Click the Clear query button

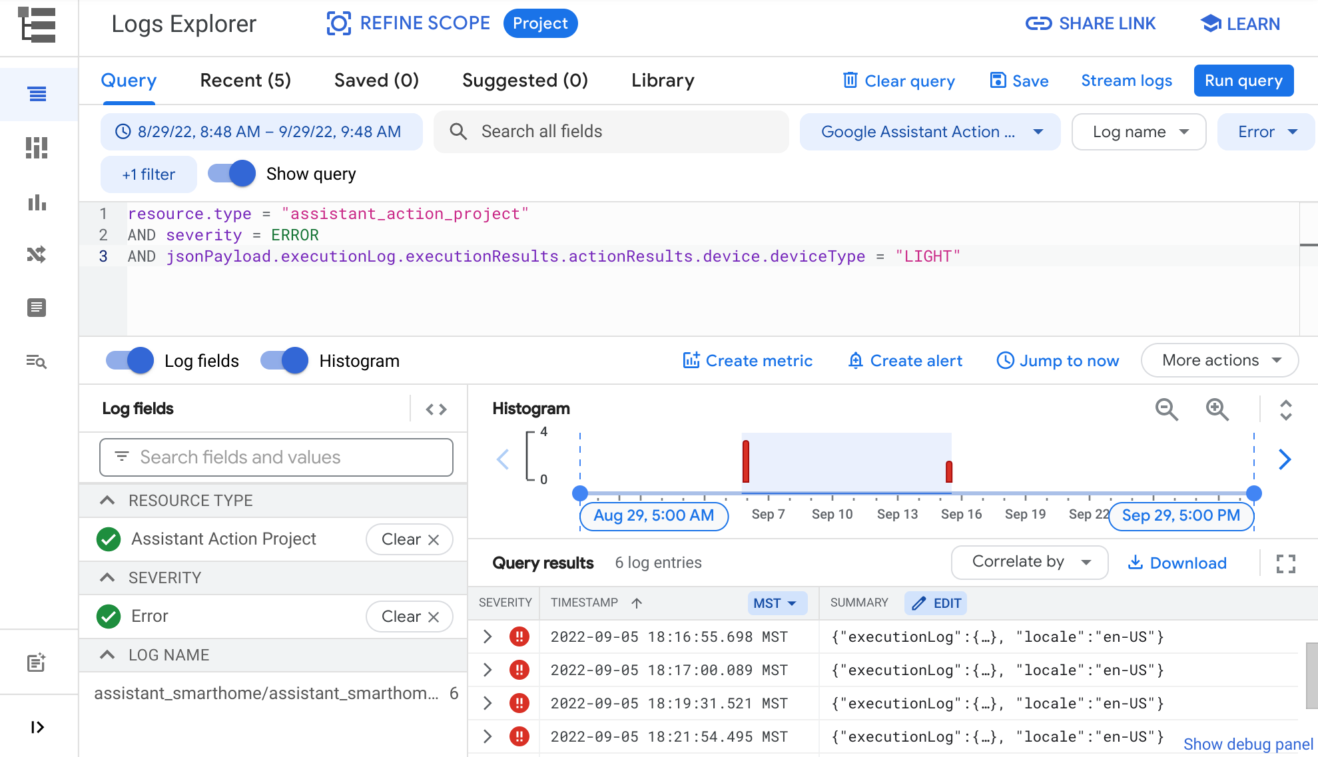pyautogui.click(x=899, y=81)
